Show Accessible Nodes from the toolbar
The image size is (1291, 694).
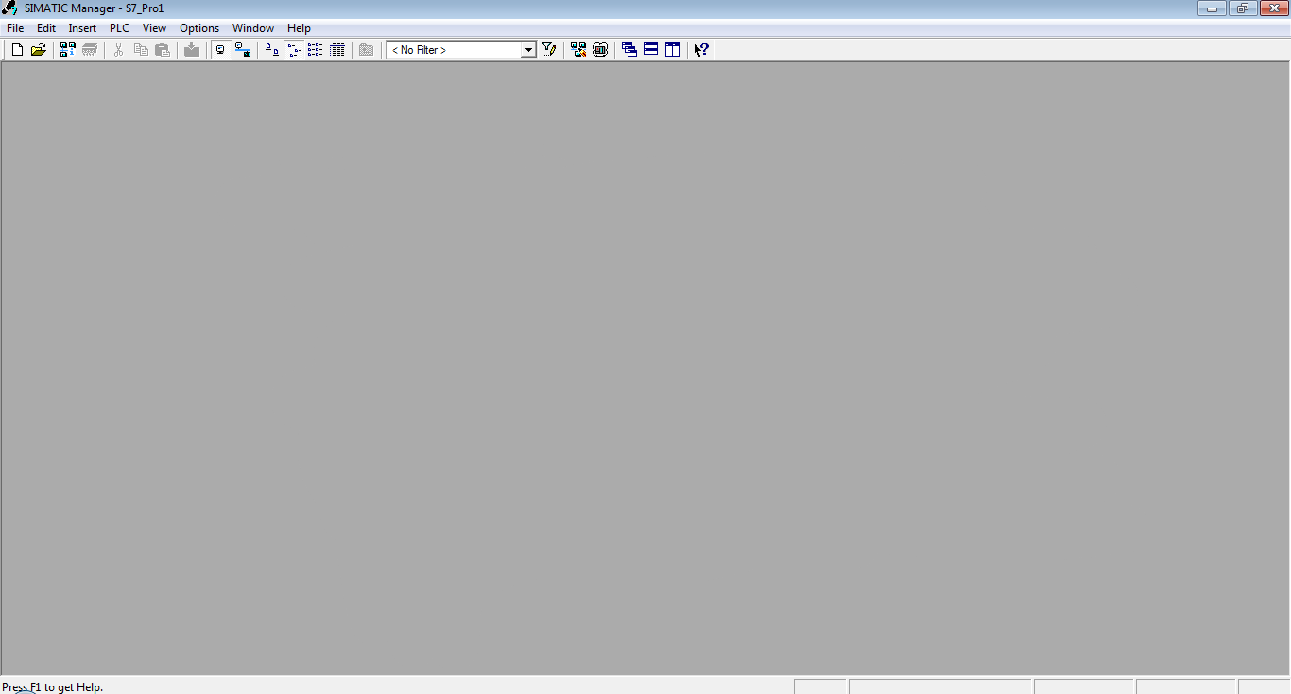68,50
